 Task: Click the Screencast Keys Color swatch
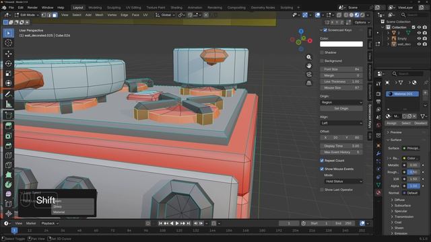(x=341, y=44)
